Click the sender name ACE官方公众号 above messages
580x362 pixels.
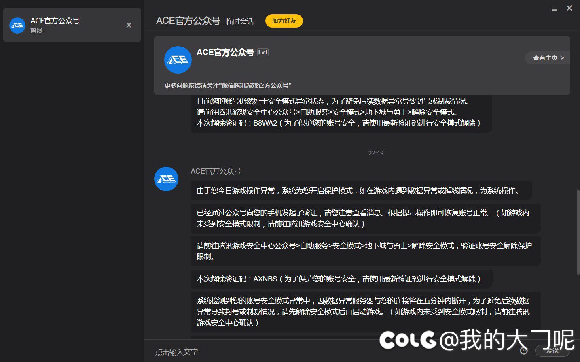point(216,171)
